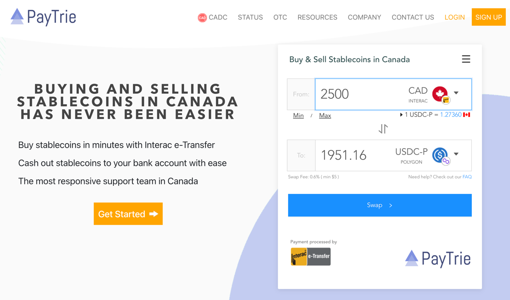Expand the 1 USDC-P rate disclosure triangle
Image resolution: width=510 pixels, height=300 pixels.
pyautogui.click(x=401, y=115)
